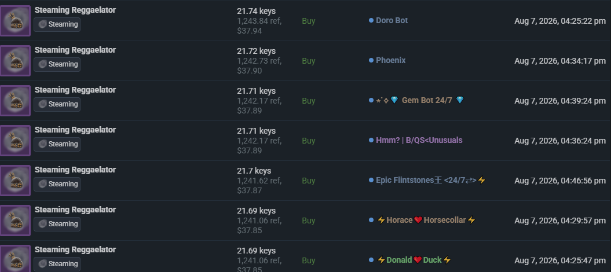Select the 04:46:56 pm timestamp

(x=560, y=181)
